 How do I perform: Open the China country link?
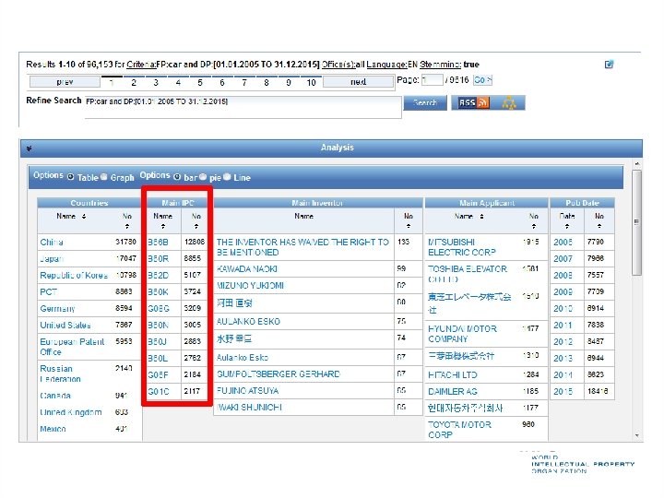(52, 243)
